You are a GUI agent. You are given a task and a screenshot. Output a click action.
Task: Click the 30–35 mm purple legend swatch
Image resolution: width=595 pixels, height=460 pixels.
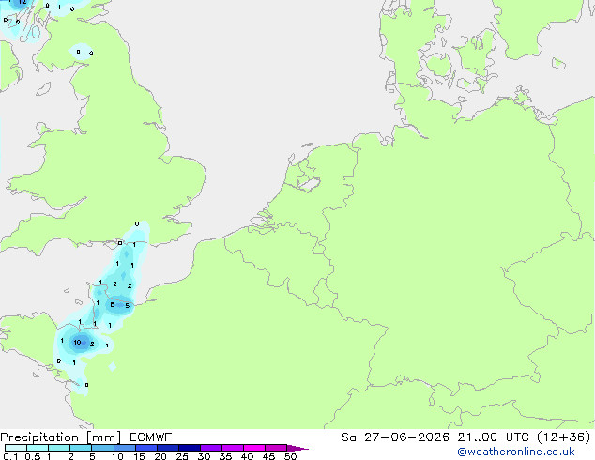[x=211, y=448]
